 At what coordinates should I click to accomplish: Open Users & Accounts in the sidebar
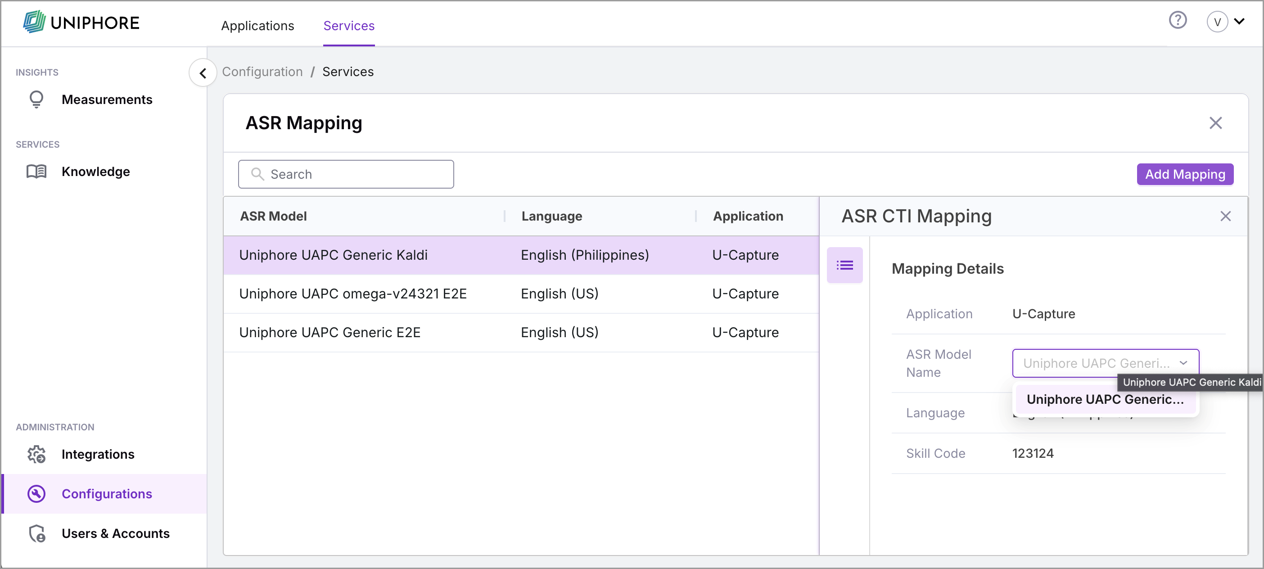[116, 534]
